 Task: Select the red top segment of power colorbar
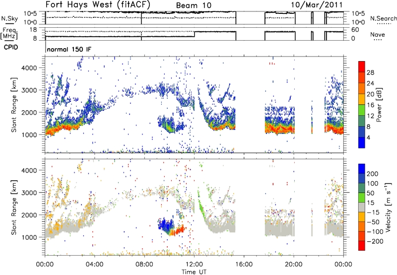(362, 67)
